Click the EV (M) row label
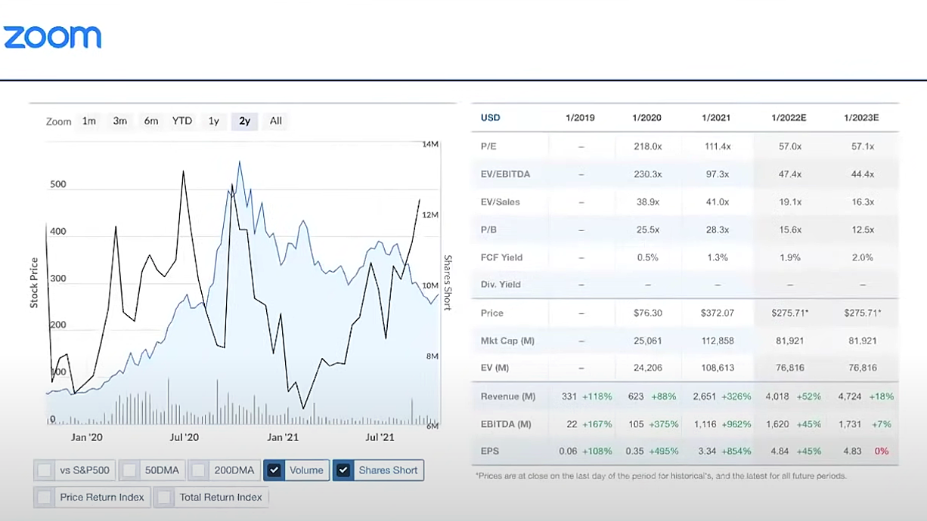 [495, 368]
